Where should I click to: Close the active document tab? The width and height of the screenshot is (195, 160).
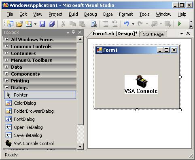tap(188, 33)
